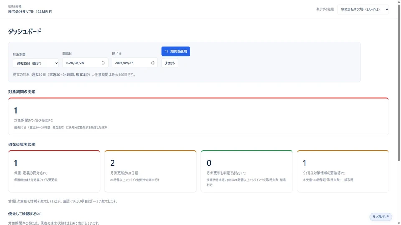The width and height of the screenshot is (401, 225).
Task: Click the page vertical scrollbar thumb
Action: click(x=398, y=82)
